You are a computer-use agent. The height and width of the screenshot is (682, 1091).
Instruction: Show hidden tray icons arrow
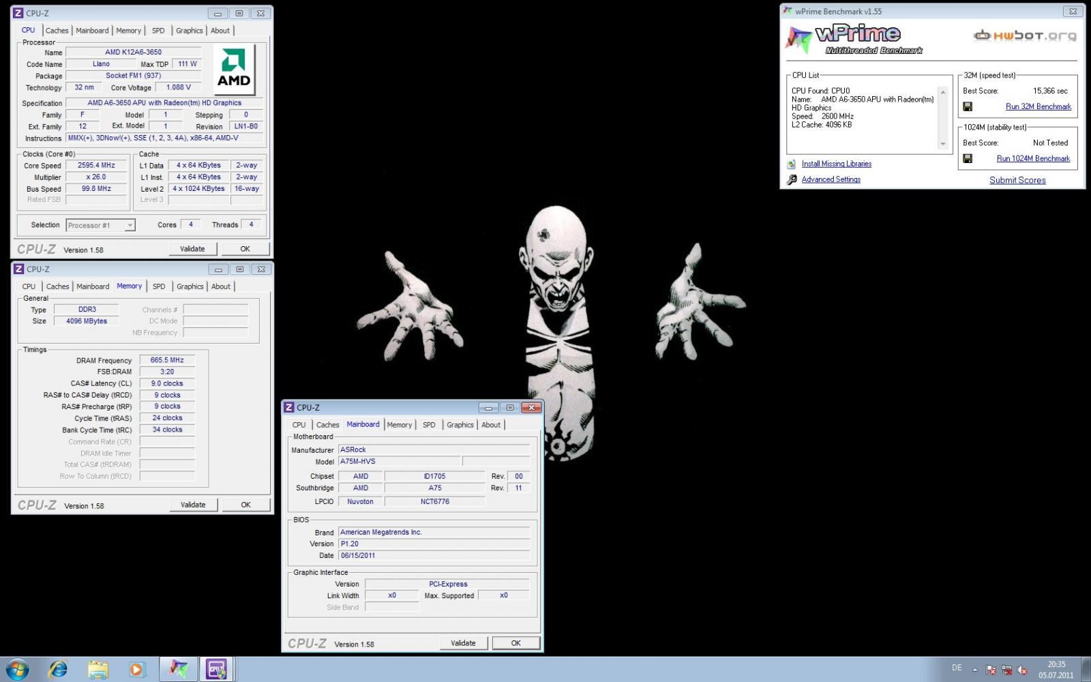click(974, 670)
